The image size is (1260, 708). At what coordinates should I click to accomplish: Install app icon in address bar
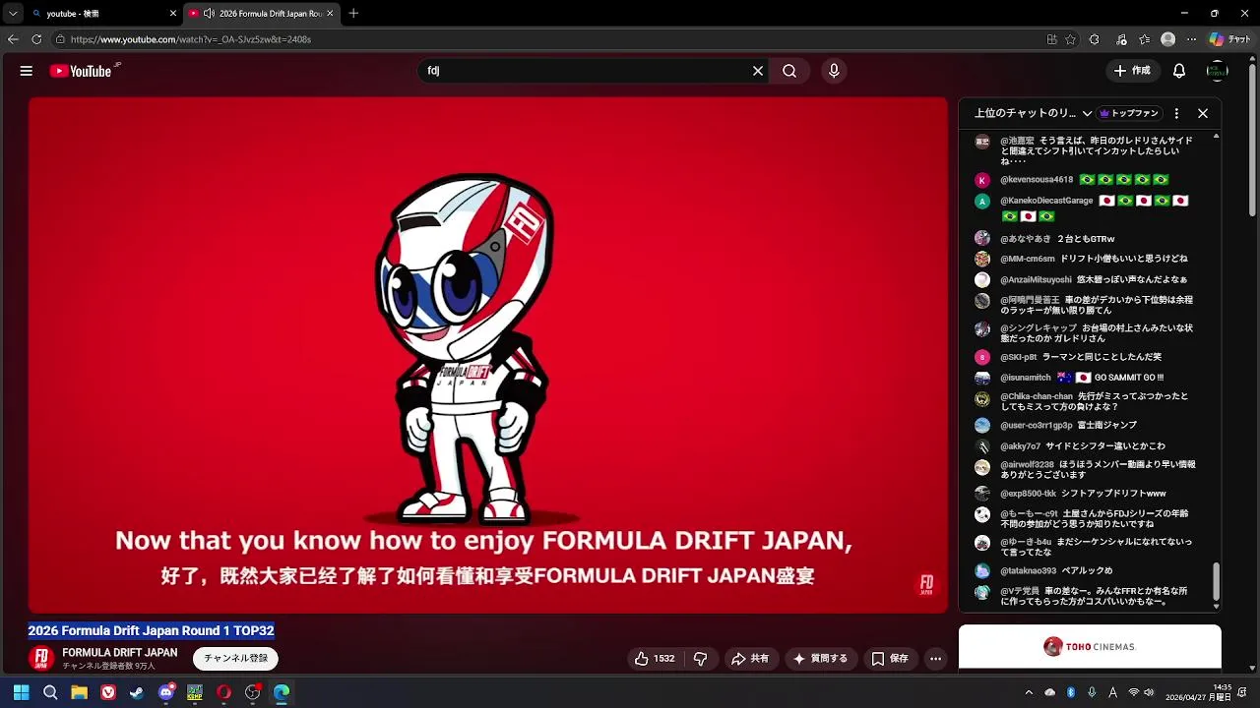[x=1051, y=39]
